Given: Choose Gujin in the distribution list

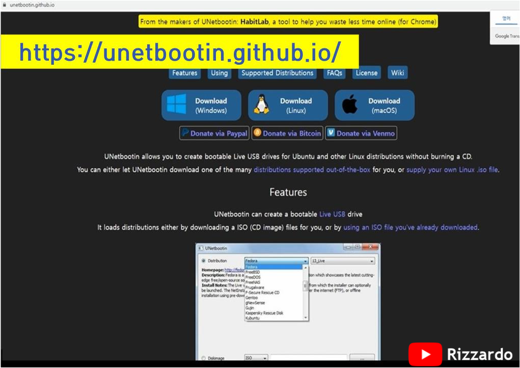Looking at the screenshot, I should 250,308.
